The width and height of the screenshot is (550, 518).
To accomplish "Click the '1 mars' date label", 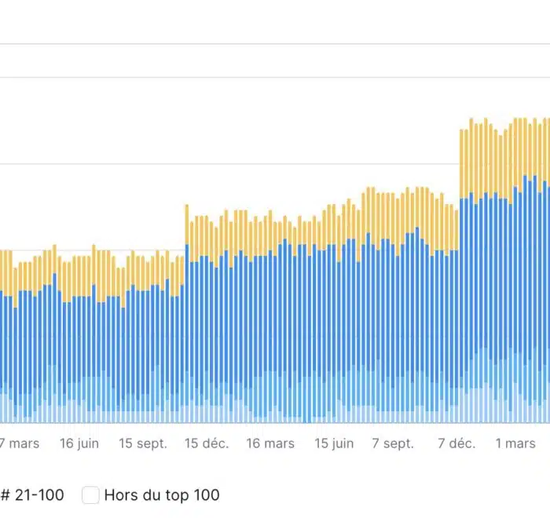I will point(515,443).
